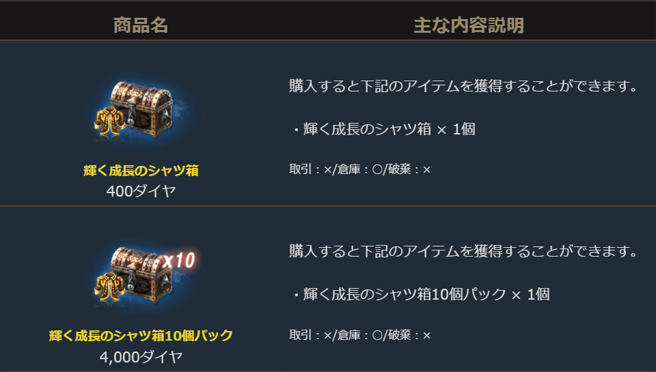Select the 4,000ダイヤ price
Image resolution: width=656 pixels, height=372 pixels.
pos(141,356)
